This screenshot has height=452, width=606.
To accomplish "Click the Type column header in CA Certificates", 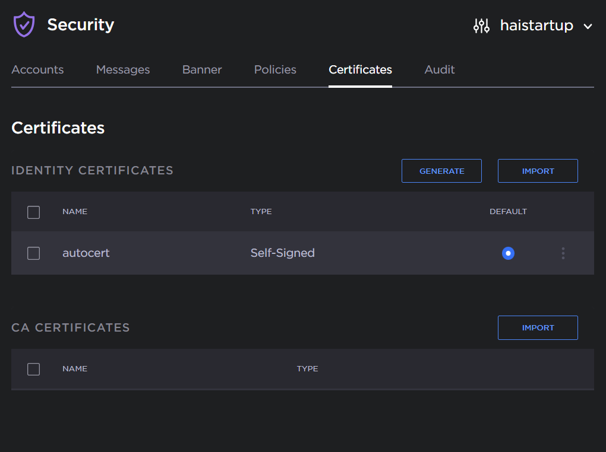I will point(307,369).
